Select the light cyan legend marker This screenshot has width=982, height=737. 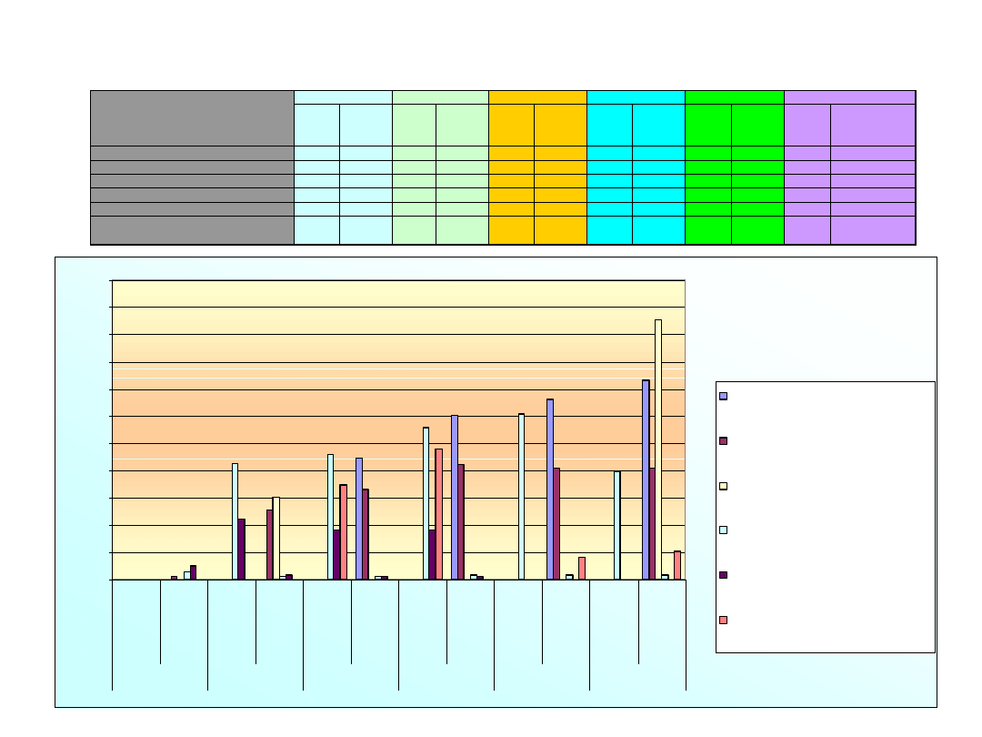pyautogui.click(x=724, y=530)
